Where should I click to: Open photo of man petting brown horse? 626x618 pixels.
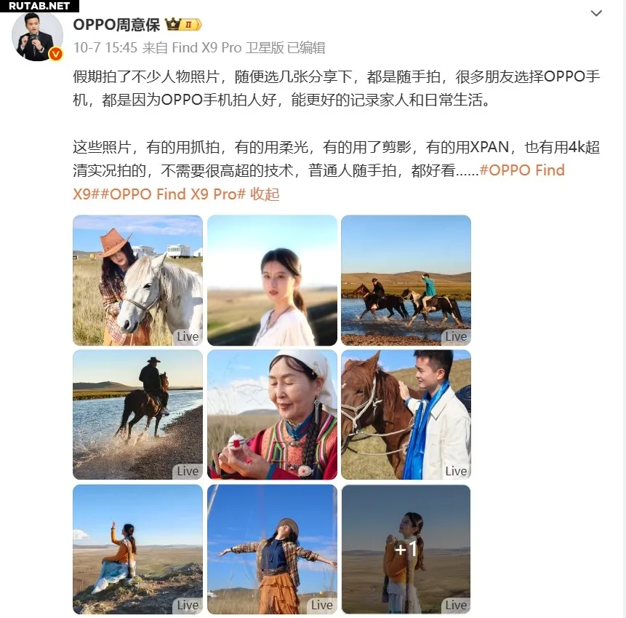[406, 414]
